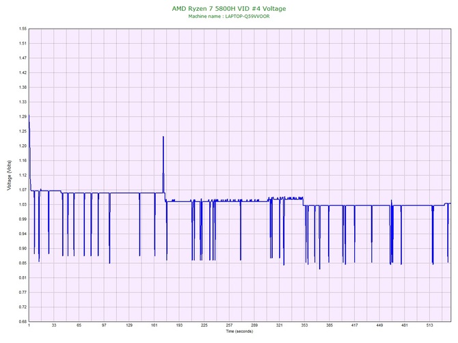
Task: Click the Voltage (Volts) axis label
Action: pos(10,175)
